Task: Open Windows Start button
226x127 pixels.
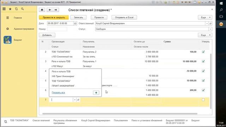Action: coord(221,3)
